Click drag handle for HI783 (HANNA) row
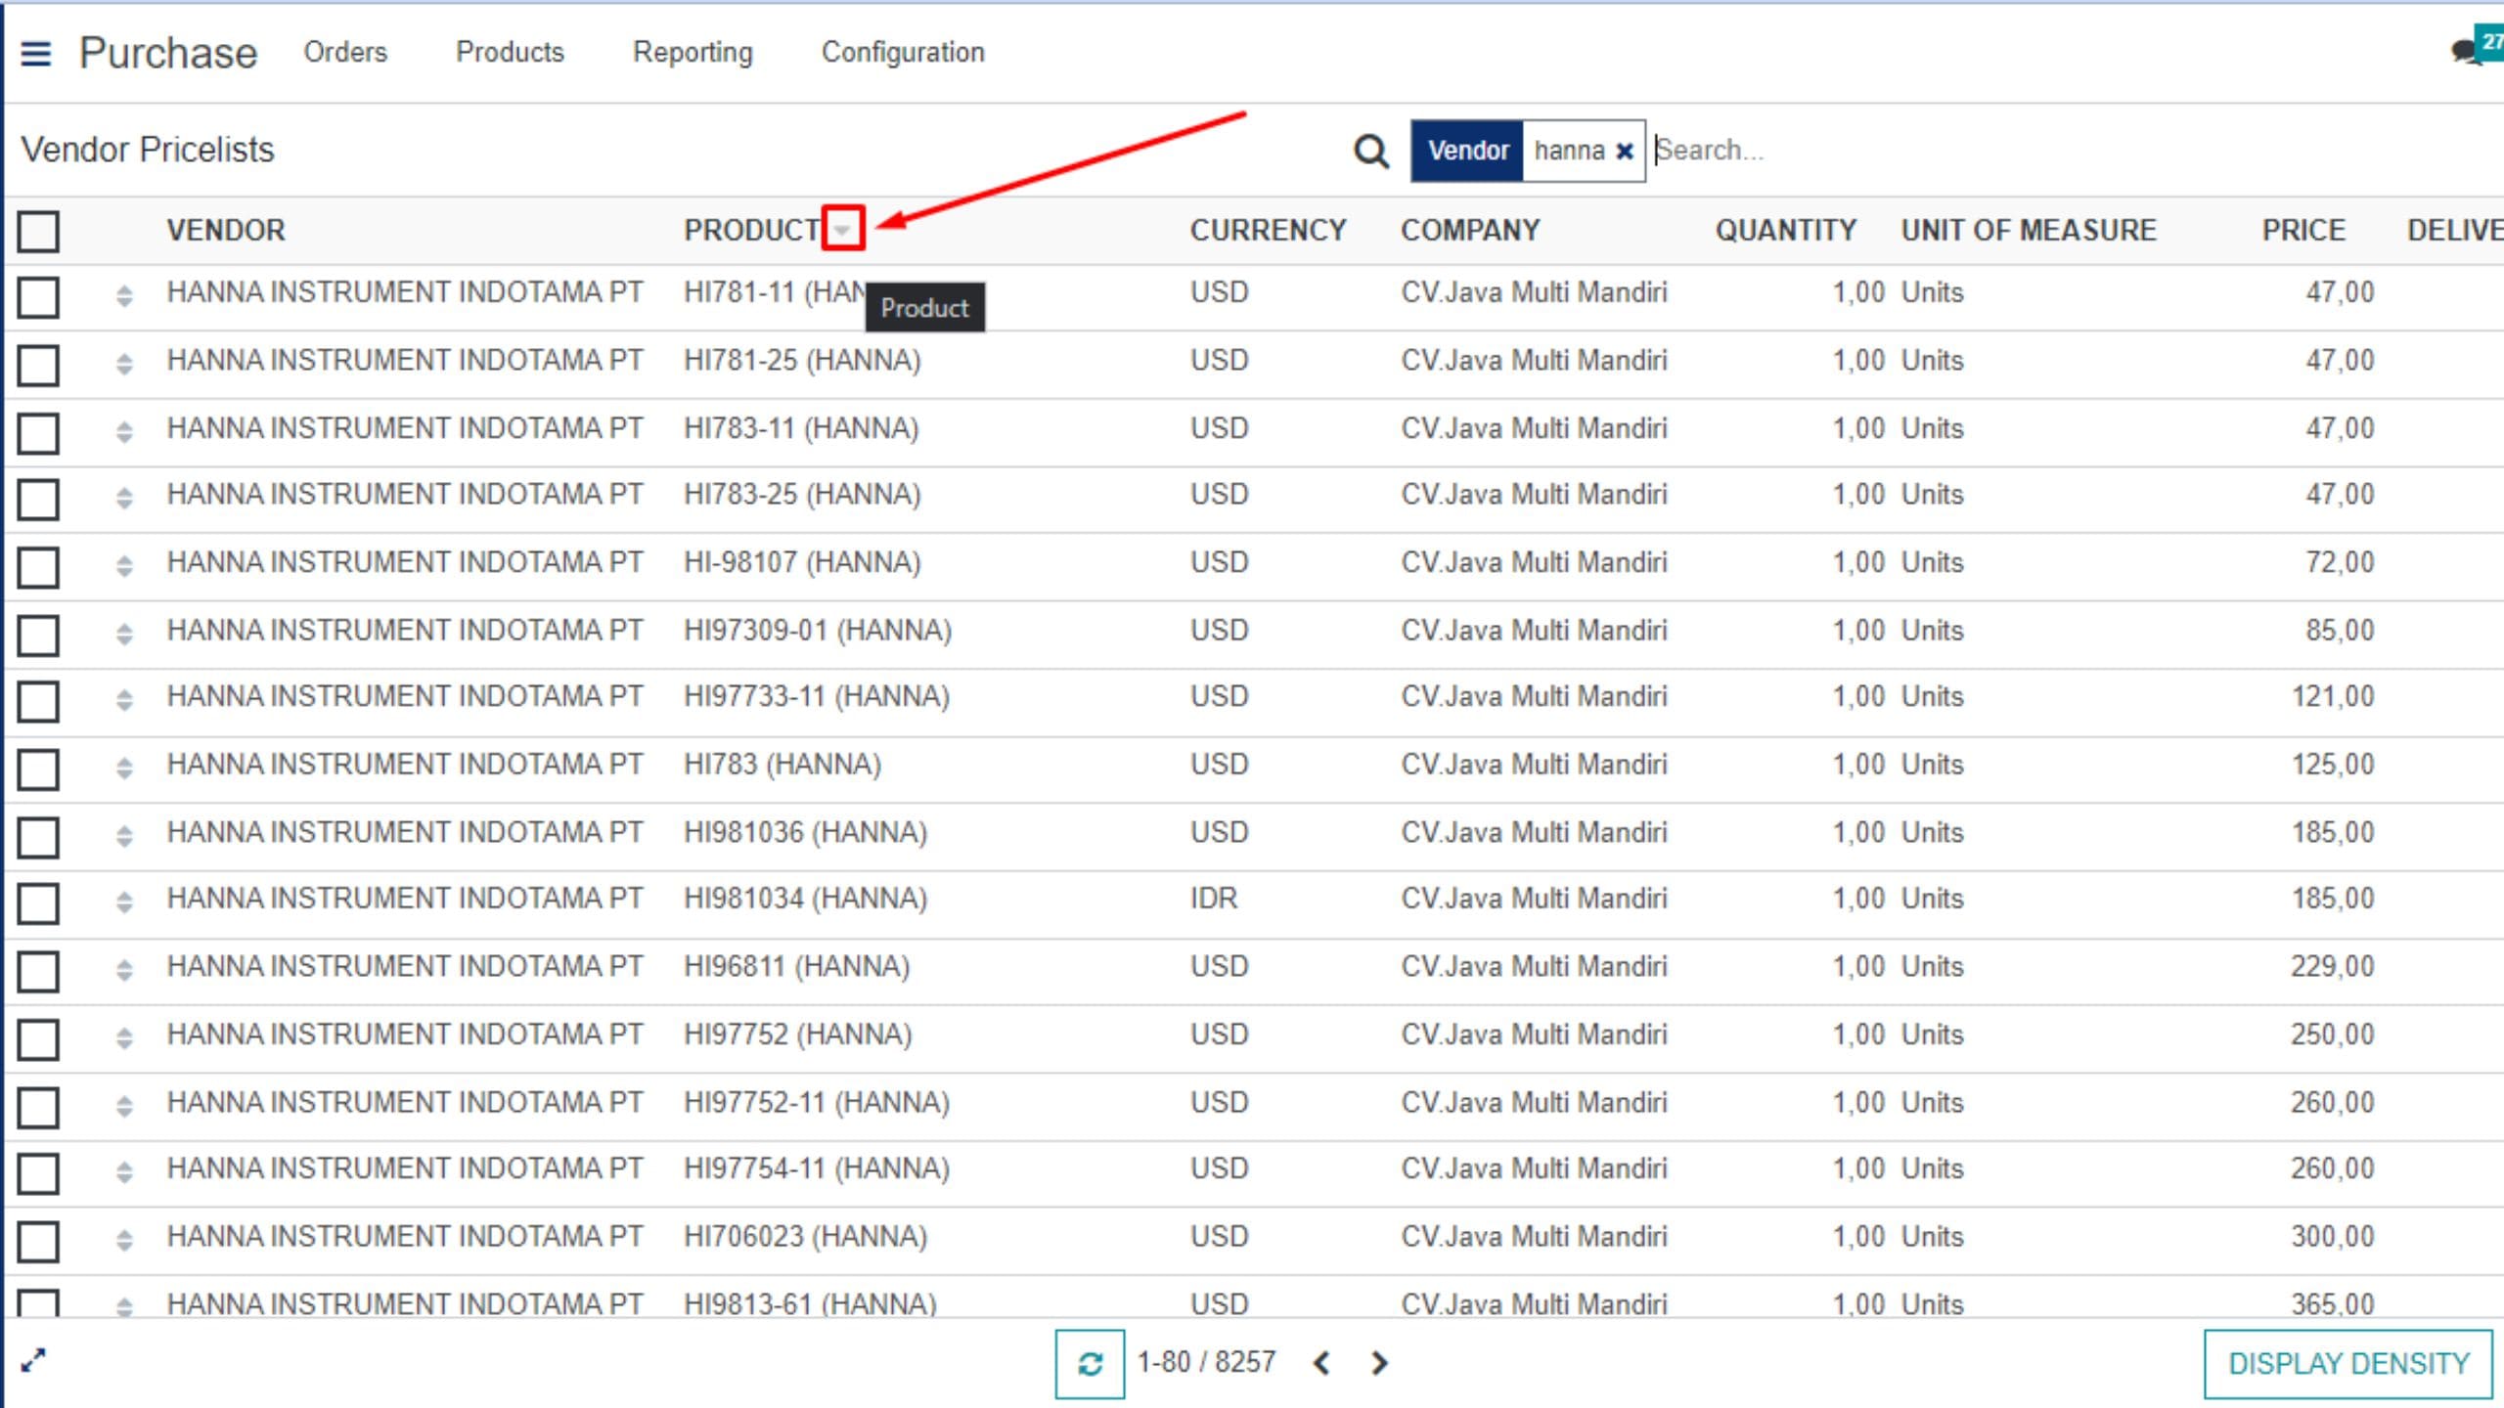The image size is (2504, 1408). click(x=124, y=768)
